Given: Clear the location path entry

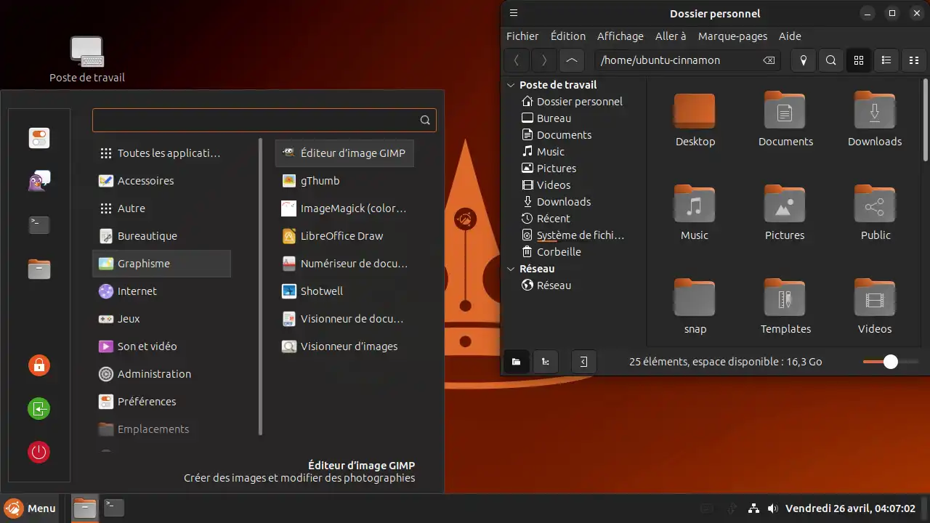Looking at the screenshot, I should (769, 60).
